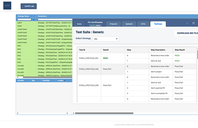Image resolution: width=198 pixels, height=128 pixels.
Task: Click the LvsQty sort arrow icon
Action: (x=65, y=81)
